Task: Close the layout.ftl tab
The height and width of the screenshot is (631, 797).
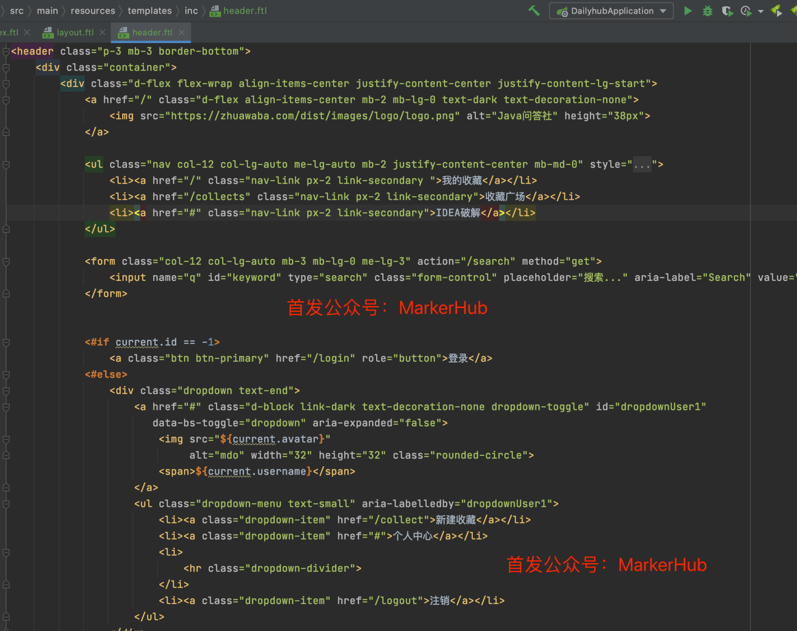Action: (103, 32)
